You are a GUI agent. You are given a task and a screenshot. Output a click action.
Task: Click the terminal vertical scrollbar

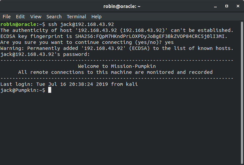click(x=242, y=93)
